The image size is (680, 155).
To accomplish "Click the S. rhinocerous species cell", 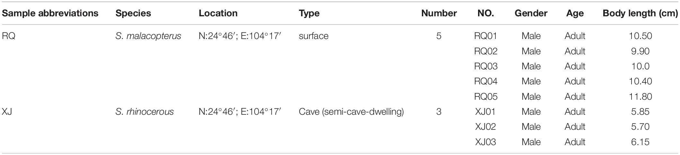I will pyautogui.click(x=144, y=112).
